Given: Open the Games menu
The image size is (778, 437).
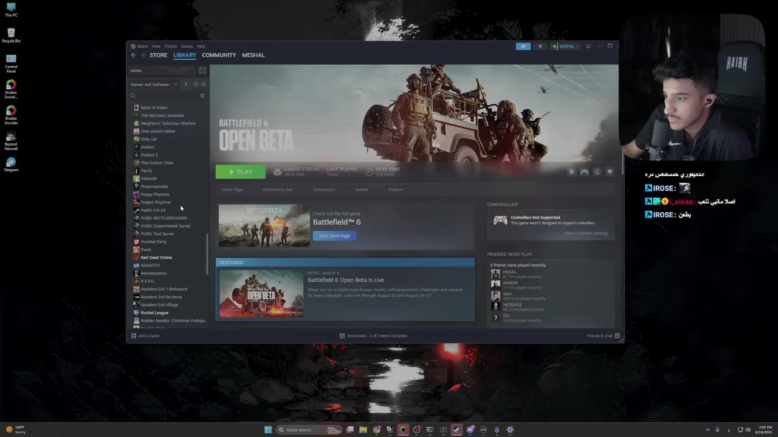Looking at the screenshot, I should pos(187,46).
